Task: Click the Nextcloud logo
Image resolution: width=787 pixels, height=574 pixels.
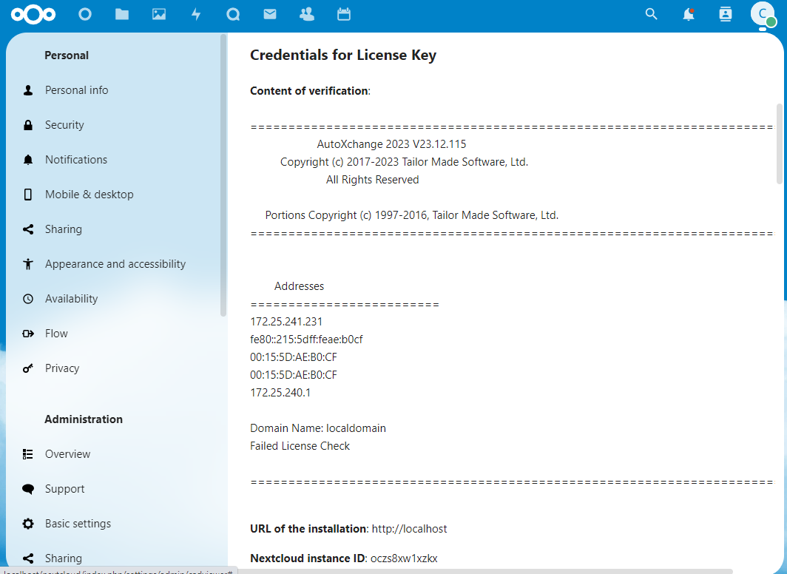Action: click(x=33, y=15)
